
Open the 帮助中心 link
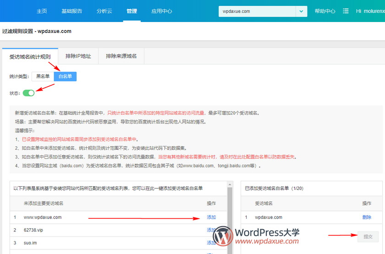[x=325, y=11]
